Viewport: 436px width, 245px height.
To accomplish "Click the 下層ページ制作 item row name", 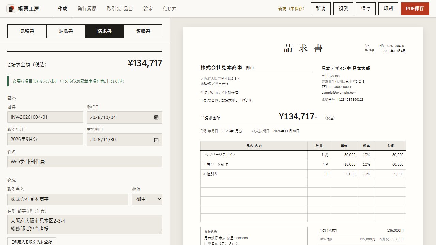I will click(x=216, y=164).
